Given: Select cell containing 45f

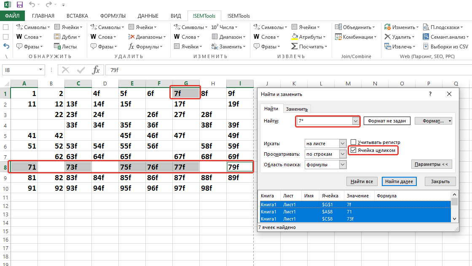Looking at the screenshot, I should pyautogui.click(x=132, y=136).
